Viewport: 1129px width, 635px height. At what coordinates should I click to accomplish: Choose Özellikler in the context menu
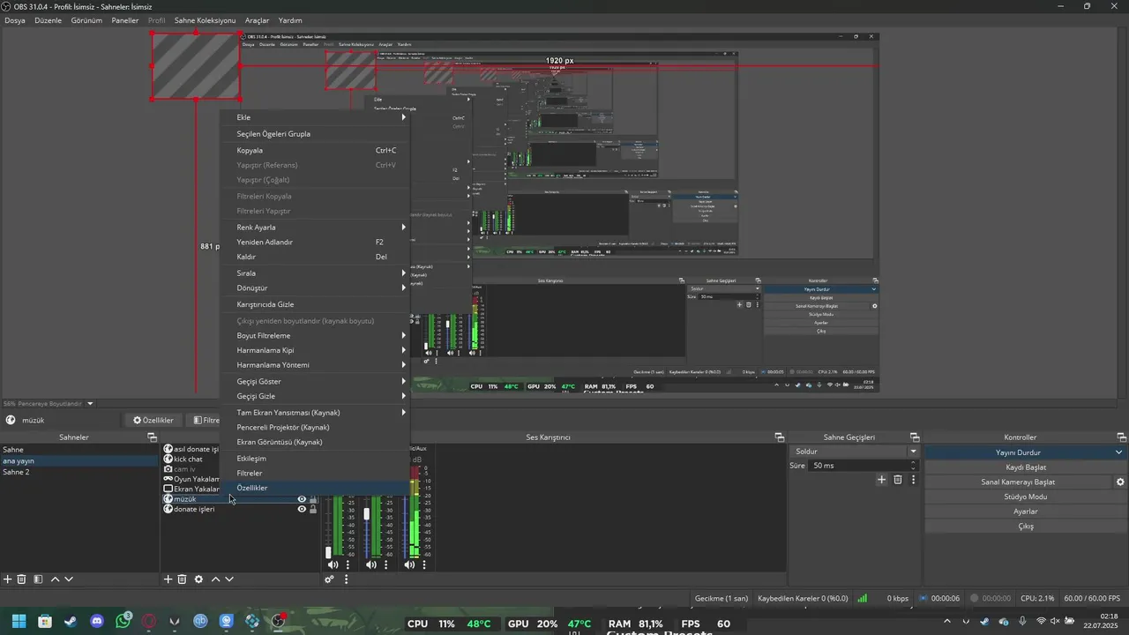pos(315,488)
